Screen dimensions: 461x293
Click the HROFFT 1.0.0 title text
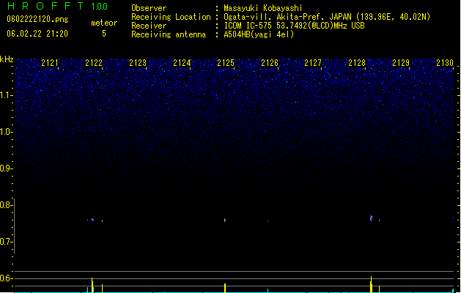(58, 6)
